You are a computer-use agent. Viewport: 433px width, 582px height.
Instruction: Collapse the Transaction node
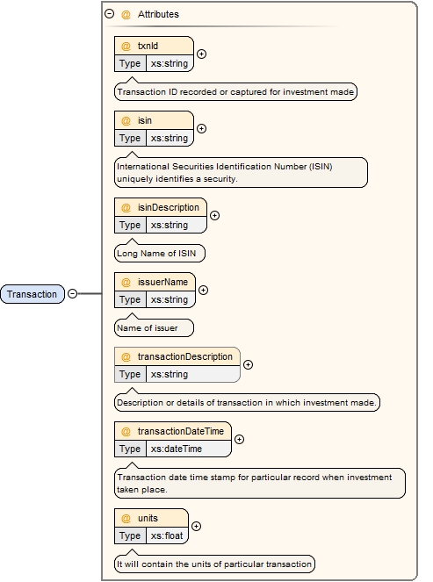pyautogui.click(x=73, y=294)
